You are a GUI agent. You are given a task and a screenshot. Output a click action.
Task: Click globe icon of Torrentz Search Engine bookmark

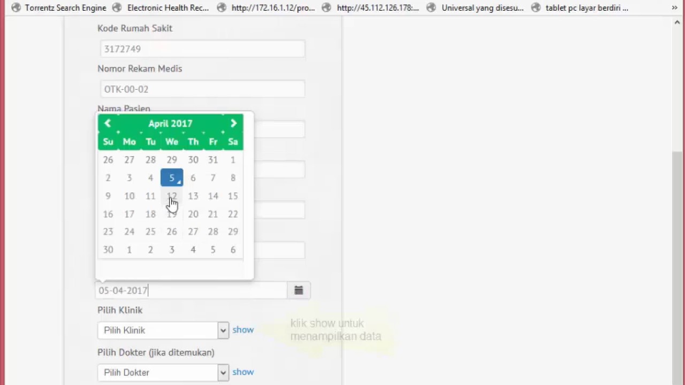[16, 8]
